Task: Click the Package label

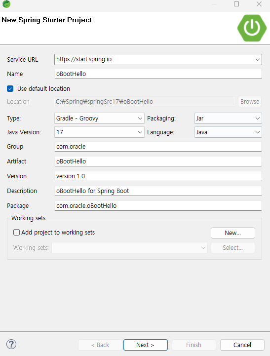Action: (x=18, y=206)
